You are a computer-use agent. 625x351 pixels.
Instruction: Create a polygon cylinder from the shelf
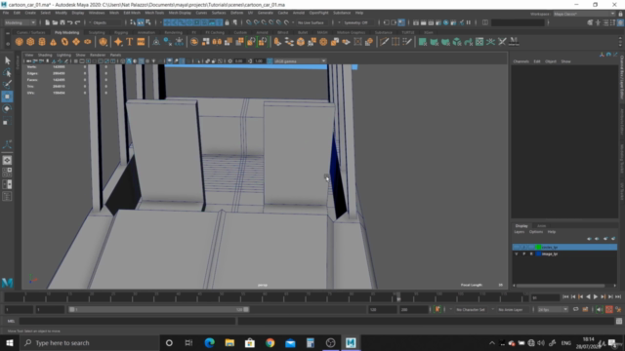(x=42, y=42)
